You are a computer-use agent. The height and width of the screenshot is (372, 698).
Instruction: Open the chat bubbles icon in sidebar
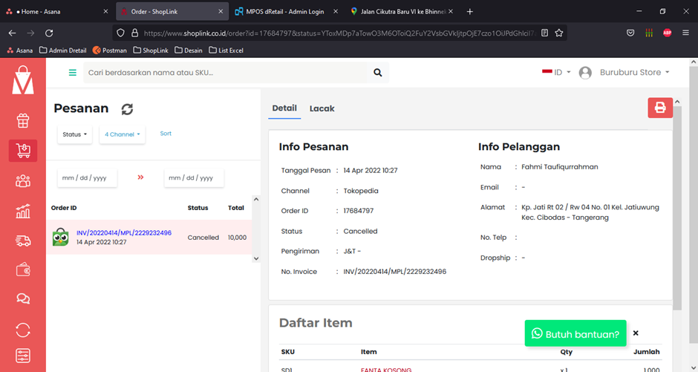coord(23,299)
